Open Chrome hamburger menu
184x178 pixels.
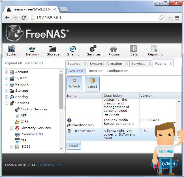pos(177,18)
